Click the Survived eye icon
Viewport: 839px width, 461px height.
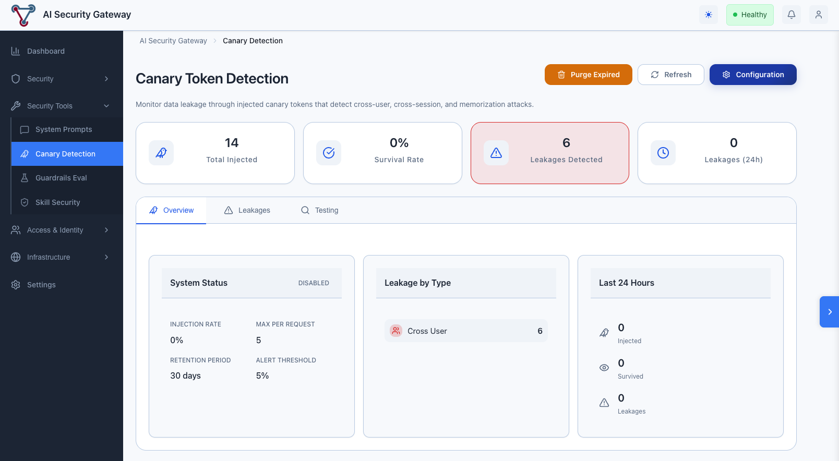click(604, 368)
